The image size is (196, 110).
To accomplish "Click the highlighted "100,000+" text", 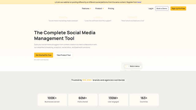I will (87, 80).
